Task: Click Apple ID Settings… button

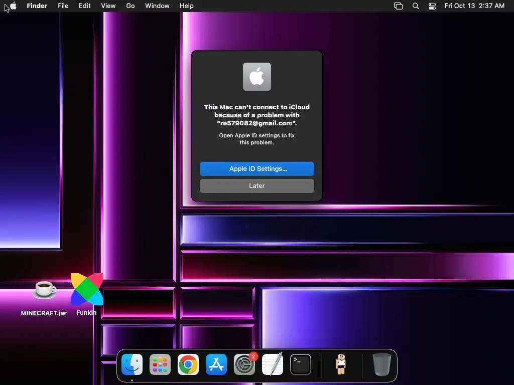Action: (x=256, y=168)
